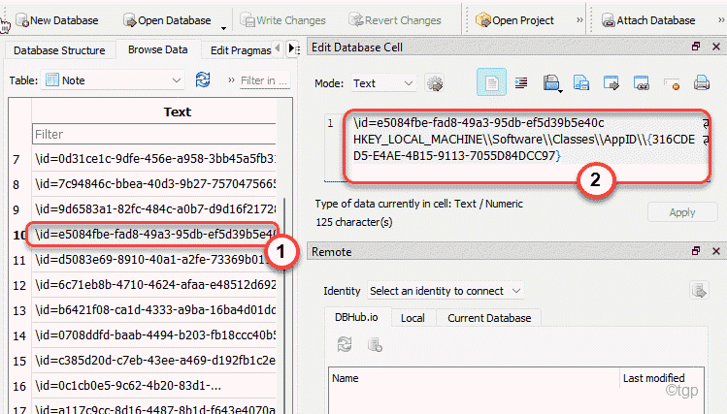Image resolution: width=727 pixels, height=414 pixels.
Task: Toggle the word wrap page icon
Action: 491,82
